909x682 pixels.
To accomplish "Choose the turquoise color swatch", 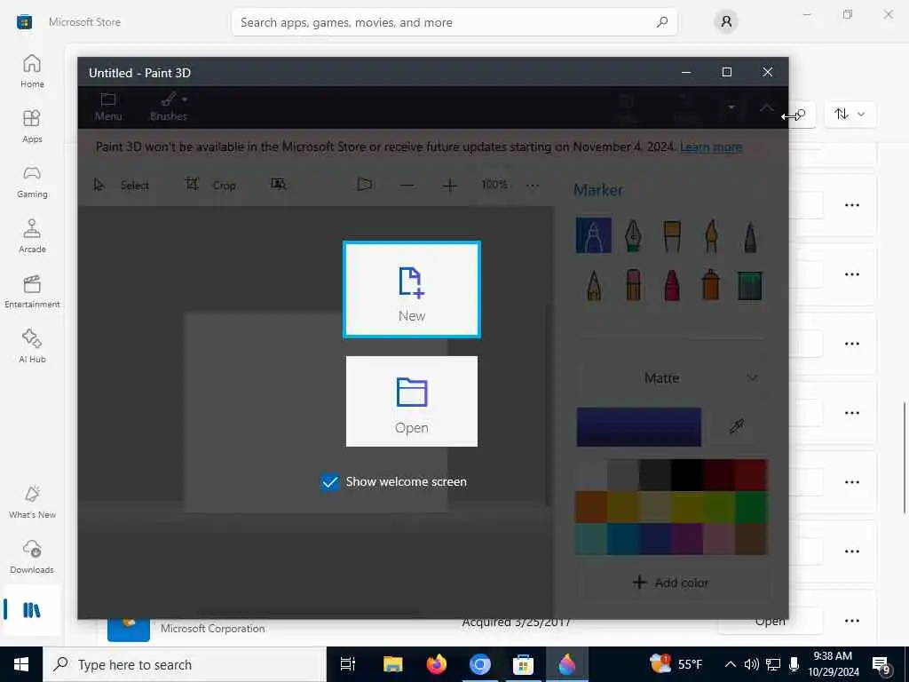I will pyautogui.click(x=591, y=539).
